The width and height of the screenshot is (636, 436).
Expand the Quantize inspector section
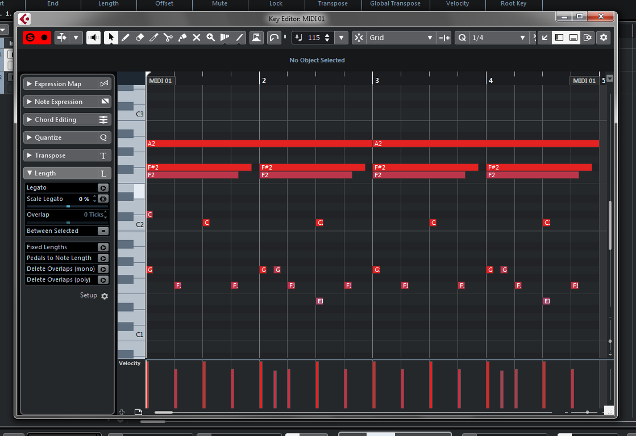[61, 137]
